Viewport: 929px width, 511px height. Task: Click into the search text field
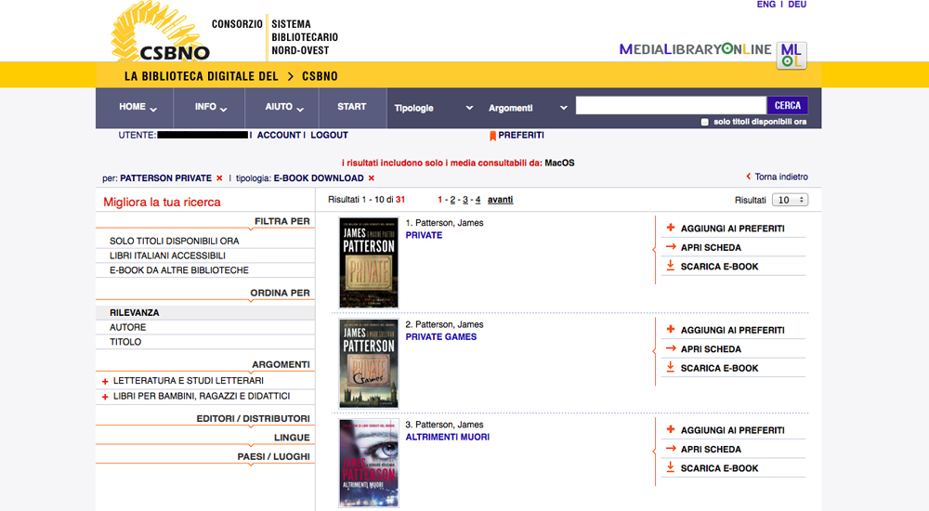tap(670, 106)
